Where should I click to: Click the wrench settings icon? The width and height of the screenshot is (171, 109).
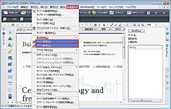(156, 13)
